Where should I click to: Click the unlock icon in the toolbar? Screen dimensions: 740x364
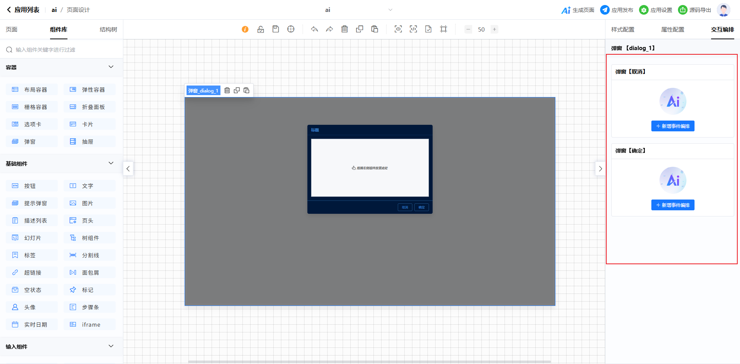point(261,29)
